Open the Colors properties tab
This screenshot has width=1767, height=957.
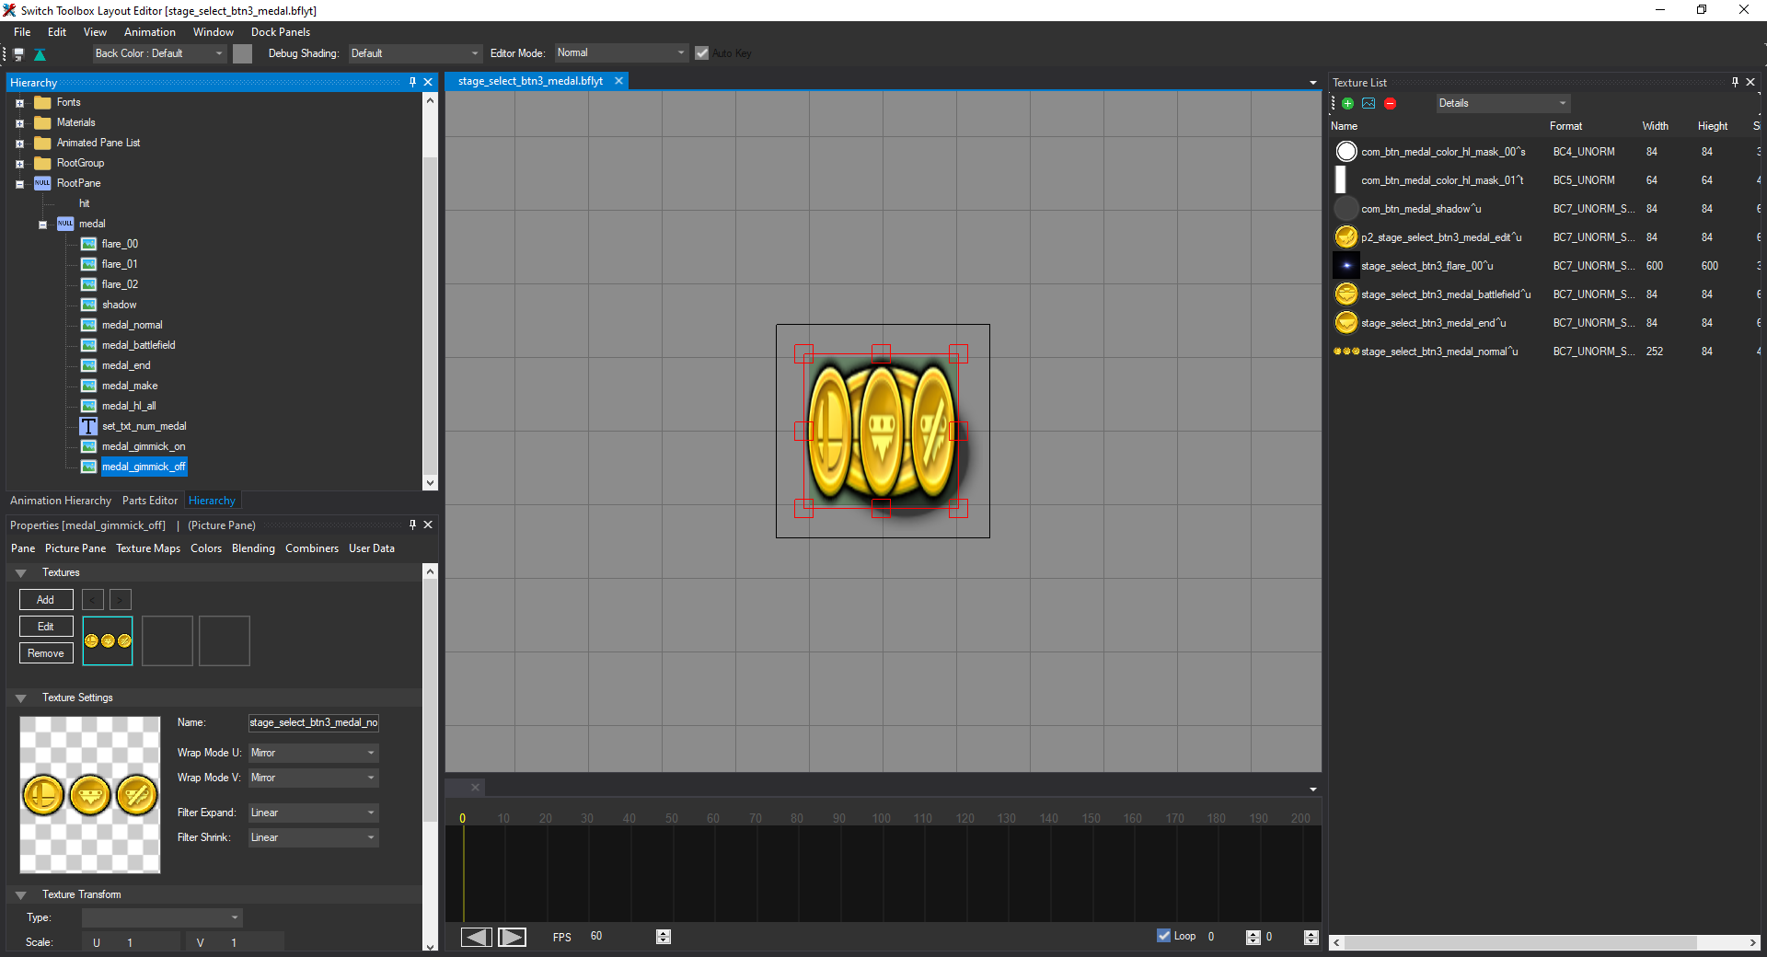(x=206, y=548)
